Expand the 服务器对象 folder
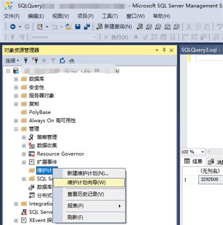Image resolution: width=223 pixels, height=225 pixels. click(x=16, y=96)
